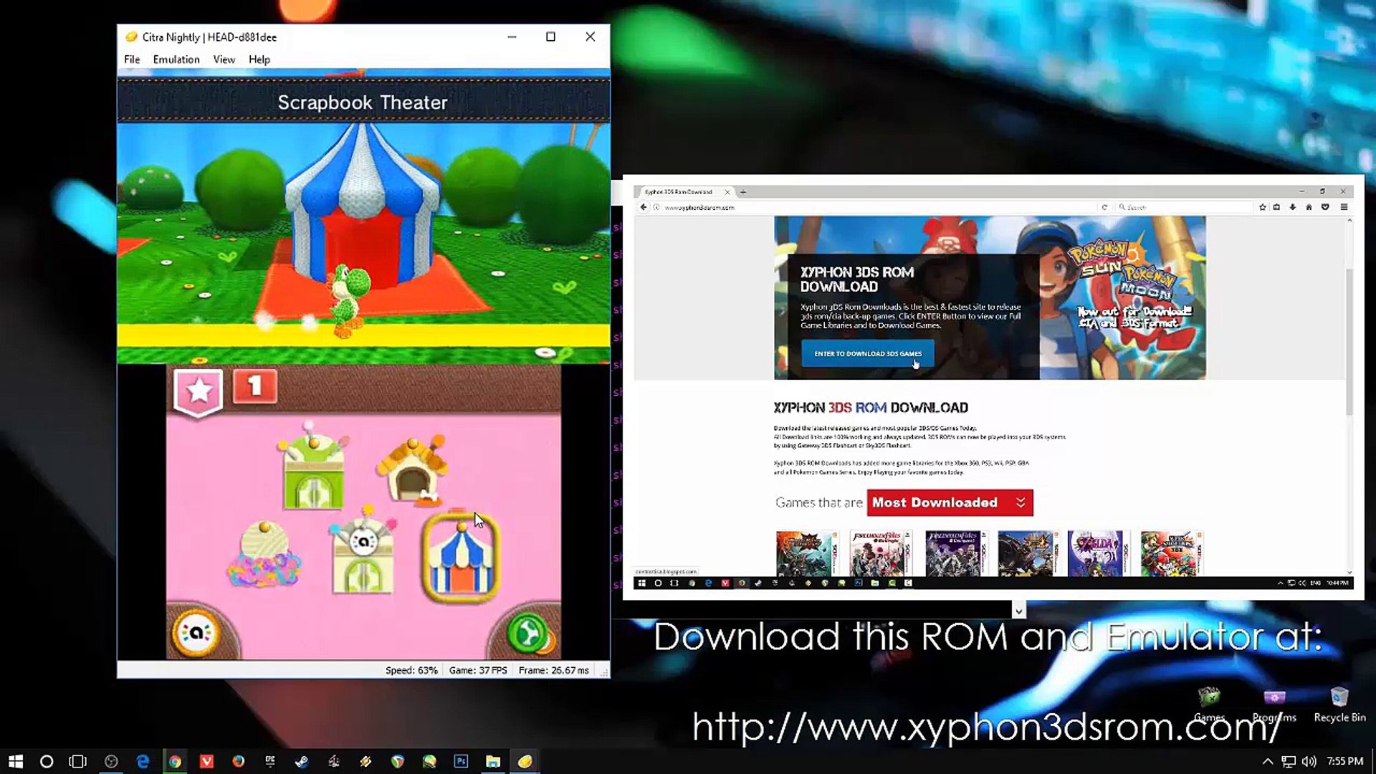Tap the yarn ball pile icon

[x=263, y=555]
